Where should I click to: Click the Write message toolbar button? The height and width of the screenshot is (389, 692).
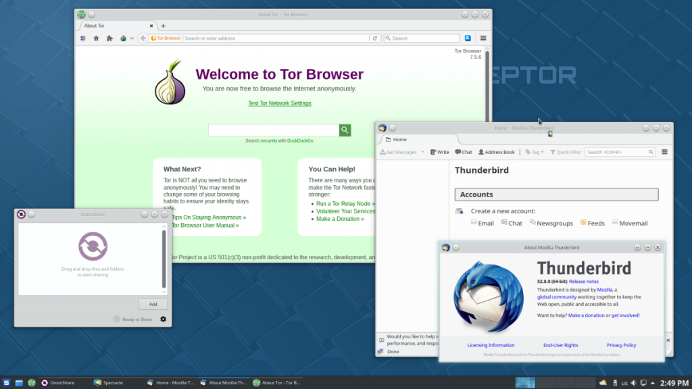[x=439, y=152]
